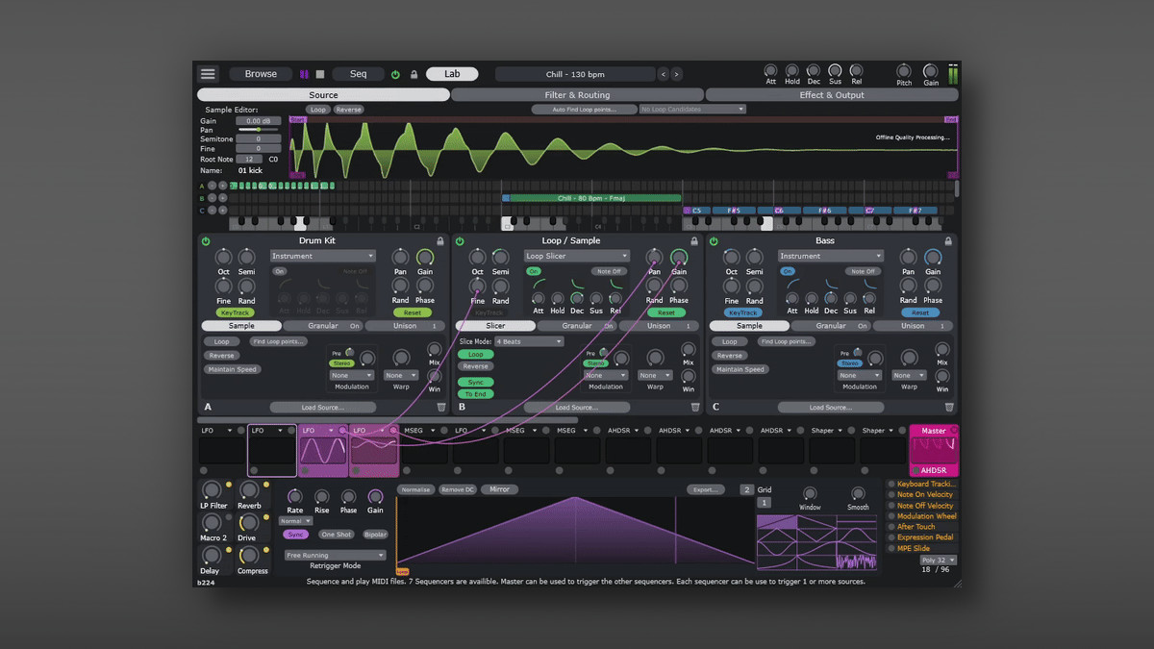Click the Auto Find Loop points button
This screenshot has width=1154, height=649.
(x=584, y=110)
